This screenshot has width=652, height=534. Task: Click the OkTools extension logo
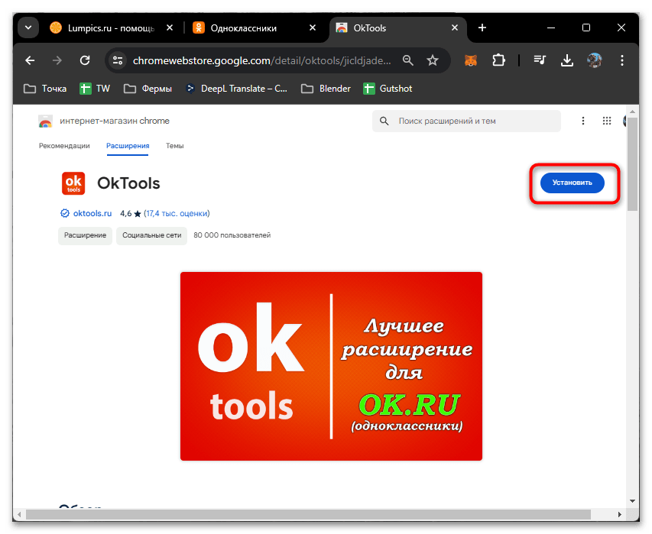click(73, 183)
